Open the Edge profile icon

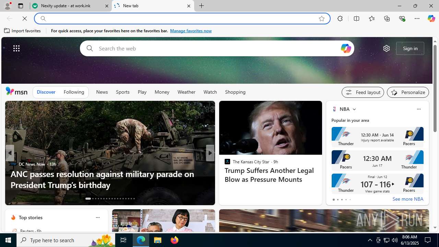[7, 6]
